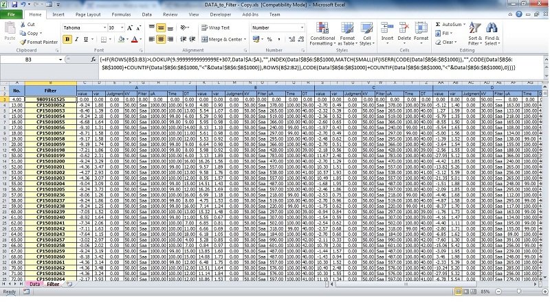The height and width of the screenshot is (308, 550).
Task: Click the Save icon in quick access toolbar
Action: [x=14, y=3]
